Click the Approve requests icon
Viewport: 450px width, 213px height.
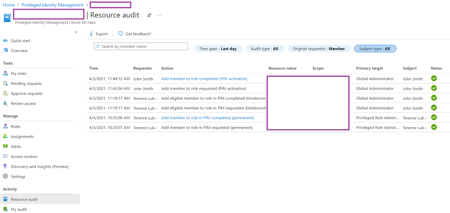(5, 94)
